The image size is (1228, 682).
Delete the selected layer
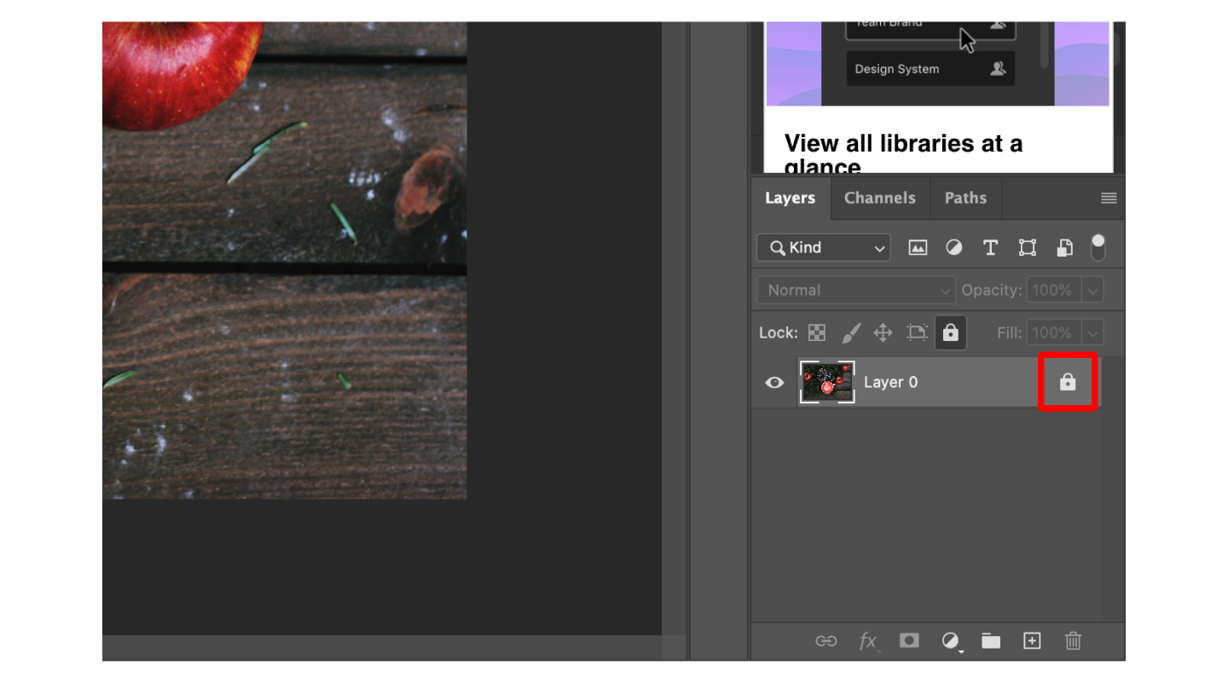pos(1073,641)
